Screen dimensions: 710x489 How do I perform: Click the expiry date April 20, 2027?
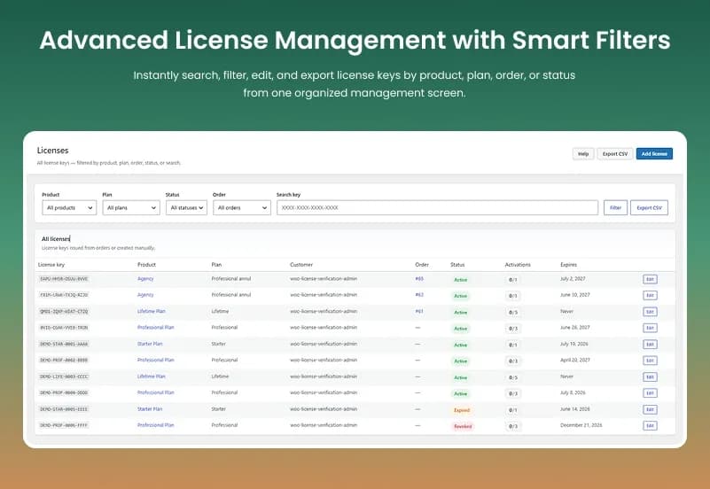(575, 360)
